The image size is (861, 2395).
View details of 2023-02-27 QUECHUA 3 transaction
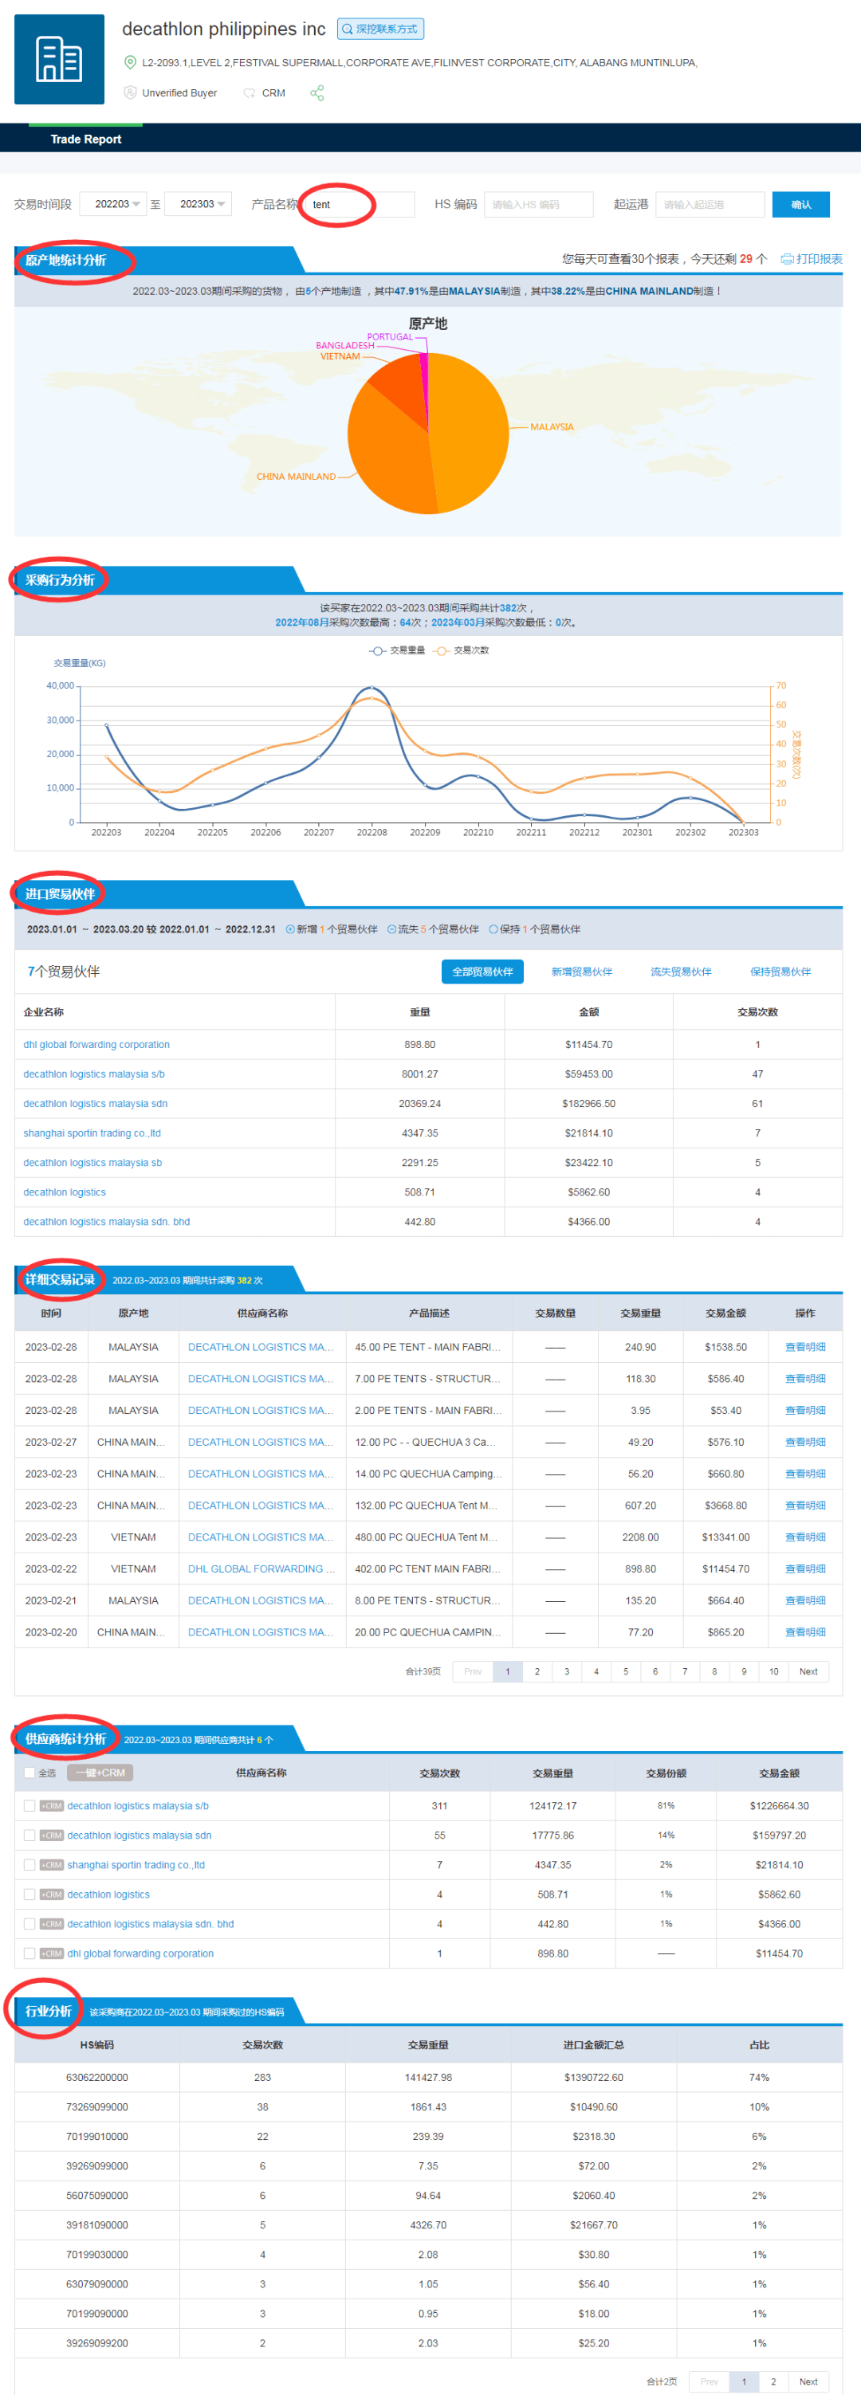(805, 1442)
